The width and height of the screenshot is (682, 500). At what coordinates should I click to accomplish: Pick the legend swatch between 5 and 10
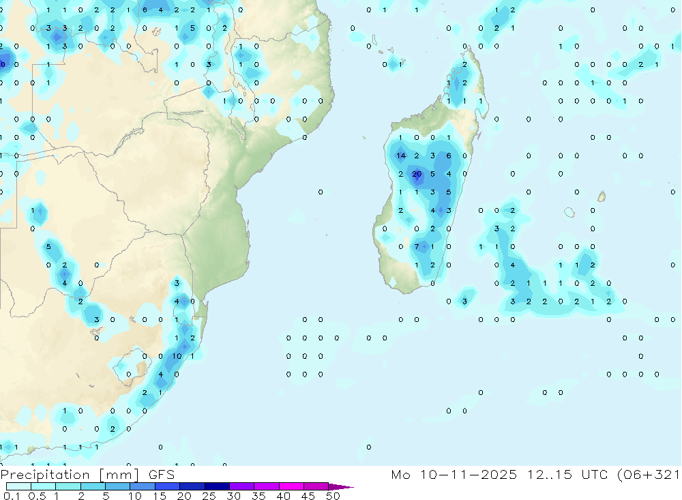click(117, 486)
